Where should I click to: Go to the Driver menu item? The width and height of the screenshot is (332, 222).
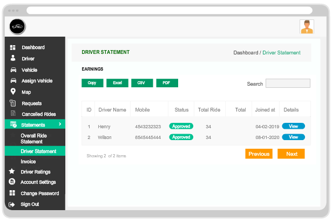28,59
